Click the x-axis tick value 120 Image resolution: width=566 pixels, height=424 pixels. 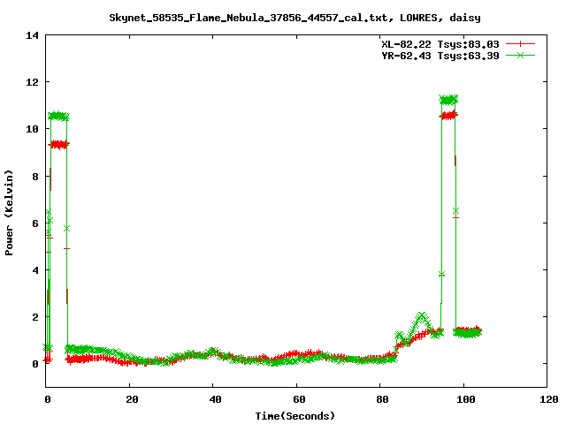click(x=549, y=399)
